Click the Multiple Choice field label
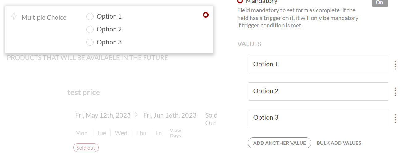 (x=44, y=18)
